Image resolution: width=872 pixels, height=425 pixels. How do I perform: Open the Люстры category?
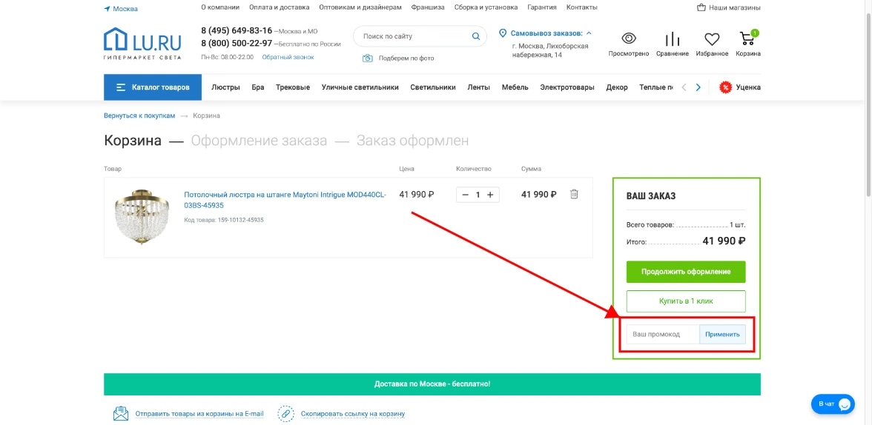click(225, 87)
